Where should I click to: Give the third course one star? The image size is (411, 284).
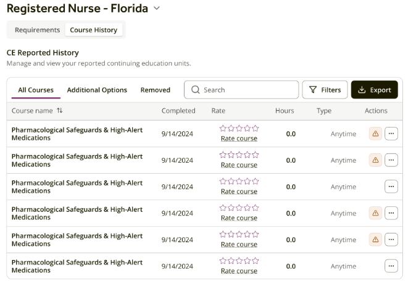coord(223,182)
